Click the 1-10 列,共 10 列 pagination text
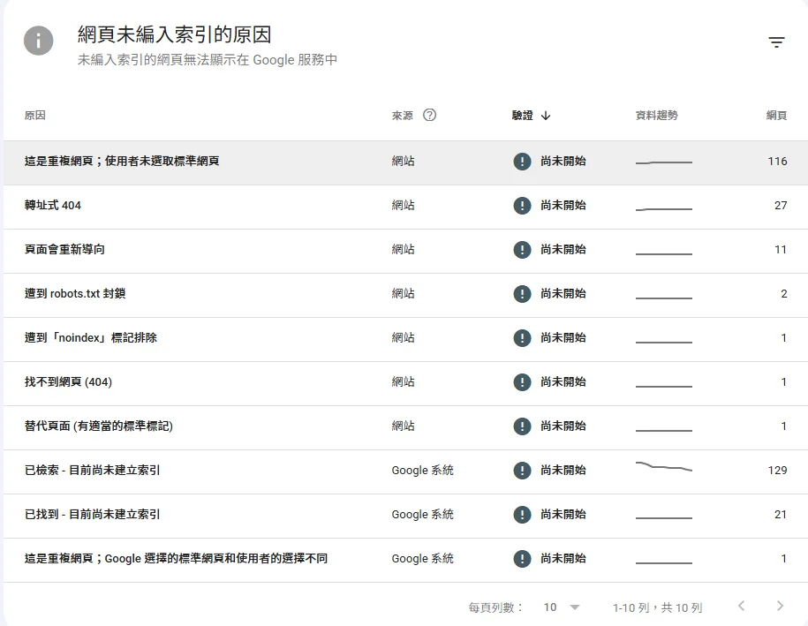The height and width of the screenshot is (626, 808). (x=657, y=608)
